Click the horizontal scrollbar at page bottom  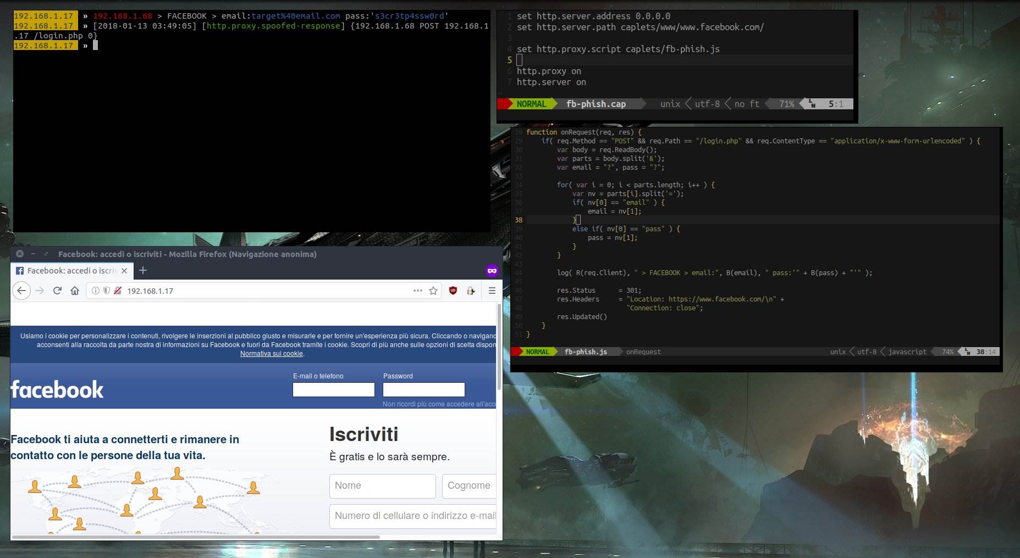pyautogui.click(x=196, y=537)
